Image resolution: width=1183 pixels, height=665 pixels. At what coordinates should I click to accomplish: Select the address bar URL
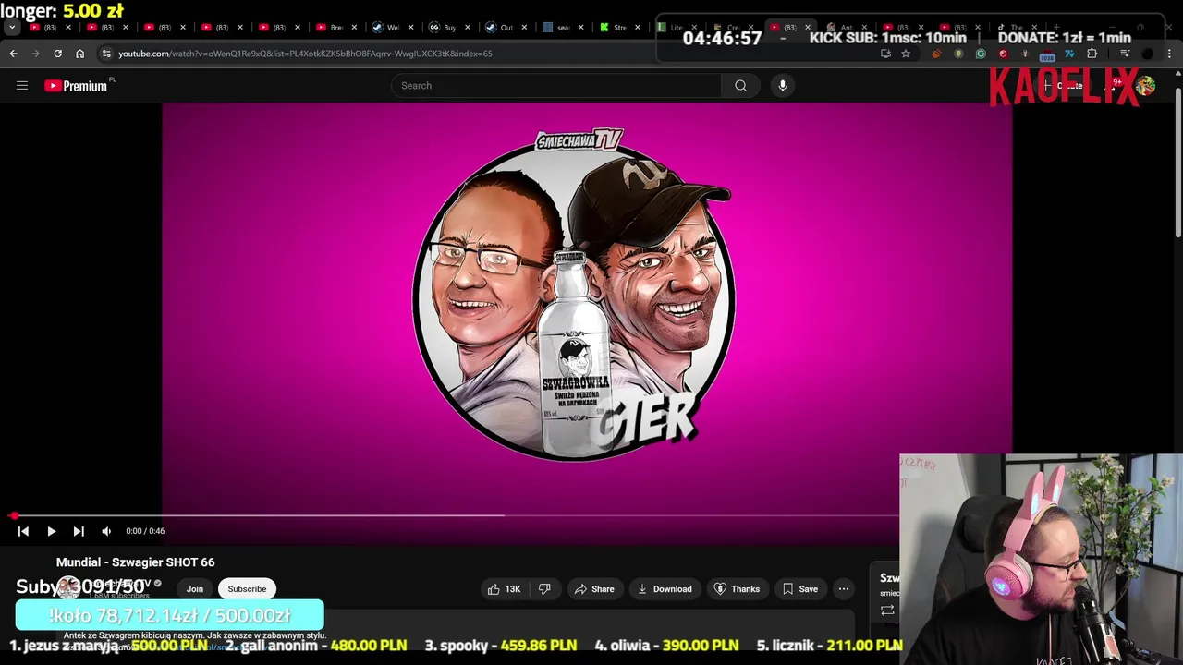pos(305,54)
